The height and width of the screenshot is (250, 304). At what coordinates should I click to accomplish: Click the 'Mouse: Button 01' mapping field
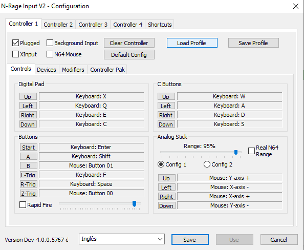[92, 165]
